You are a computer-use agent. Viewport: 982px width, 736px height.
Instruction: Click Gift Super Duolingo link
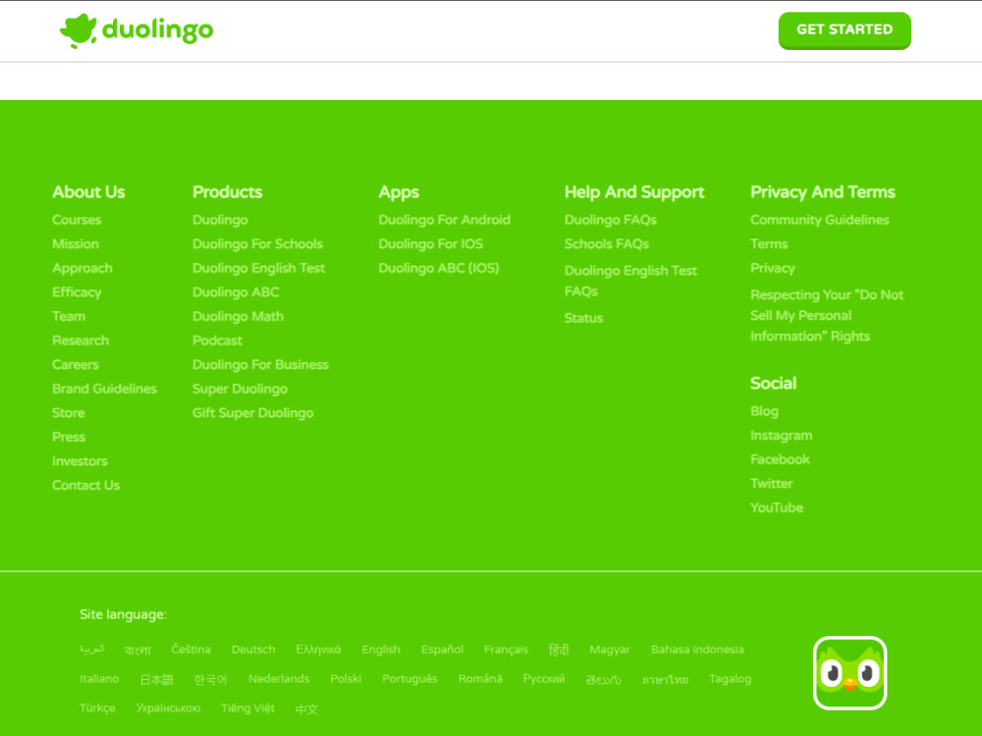click(x=253, y=413)
